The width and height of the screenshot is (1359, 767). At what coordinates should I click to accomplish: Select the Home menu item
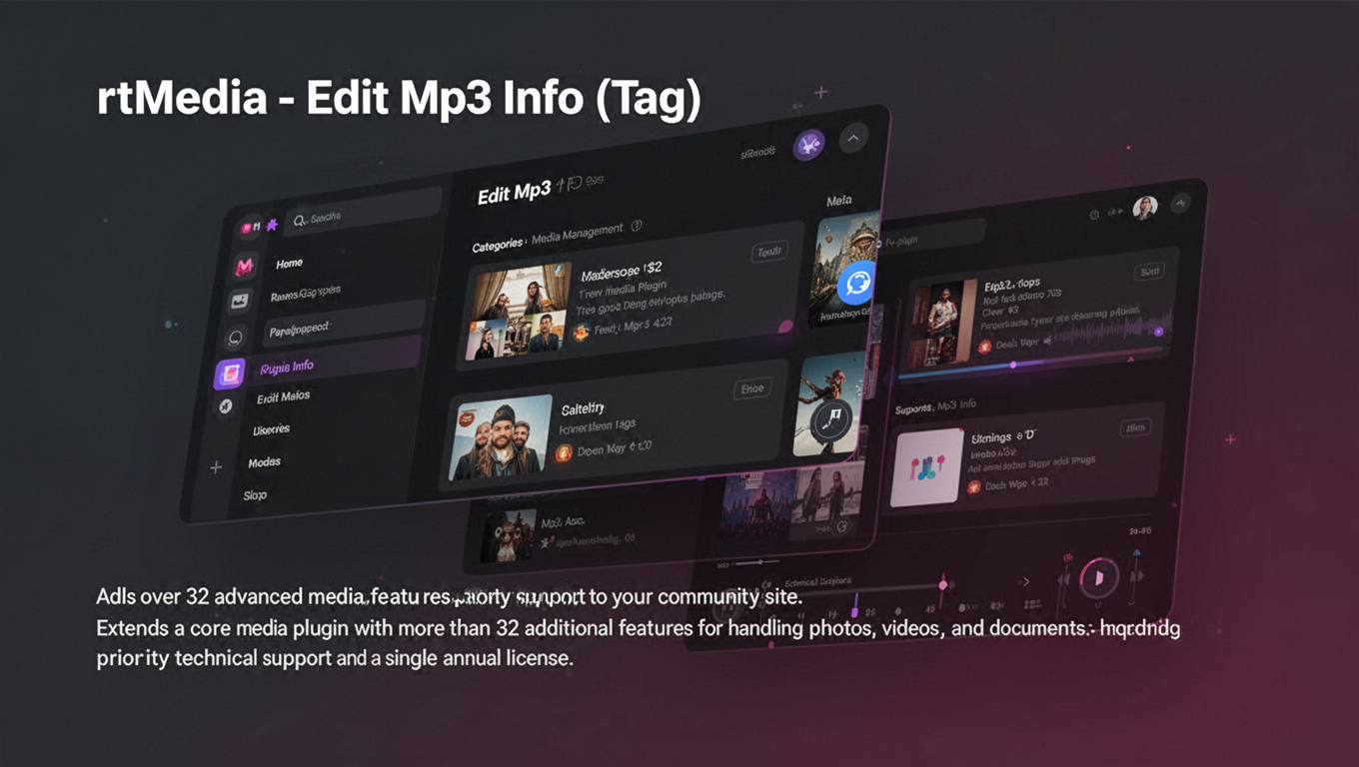tap(288, 264)
